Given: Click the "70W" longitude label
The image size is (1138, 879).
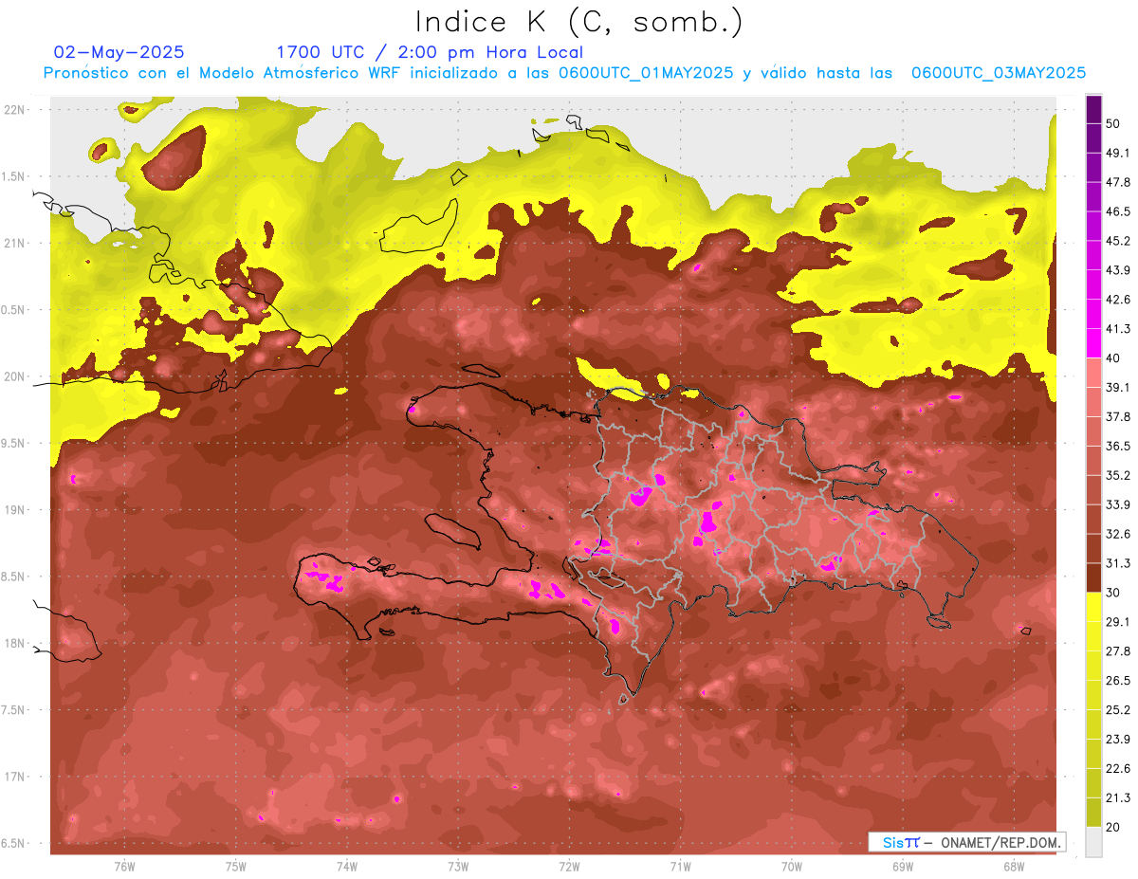Looking at the screenshot, I should (792, 867).
